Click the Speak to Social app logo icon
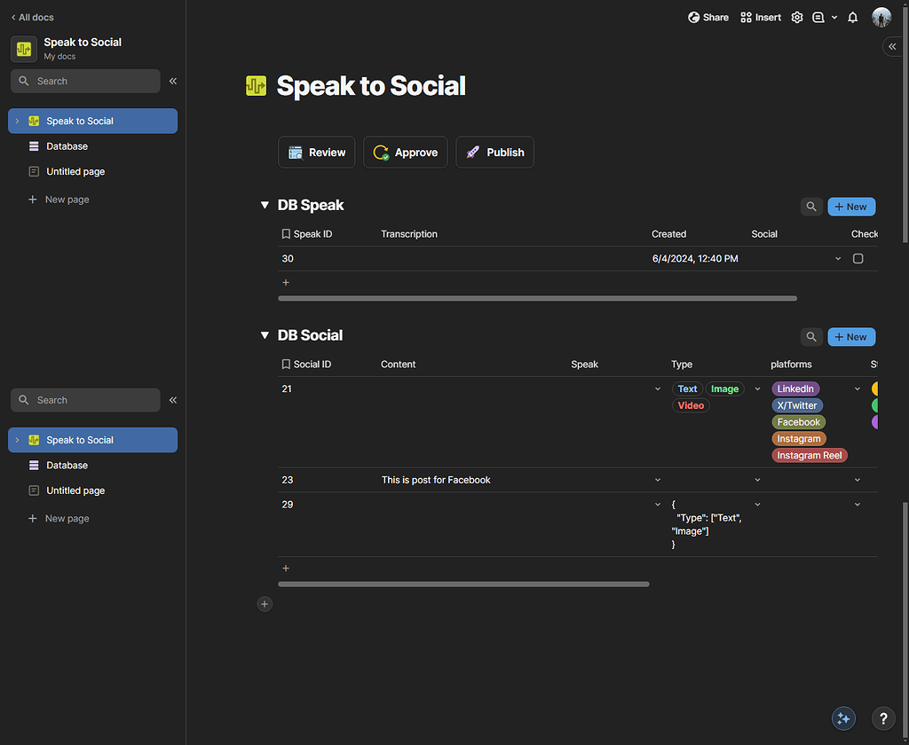 click(22, 48)
